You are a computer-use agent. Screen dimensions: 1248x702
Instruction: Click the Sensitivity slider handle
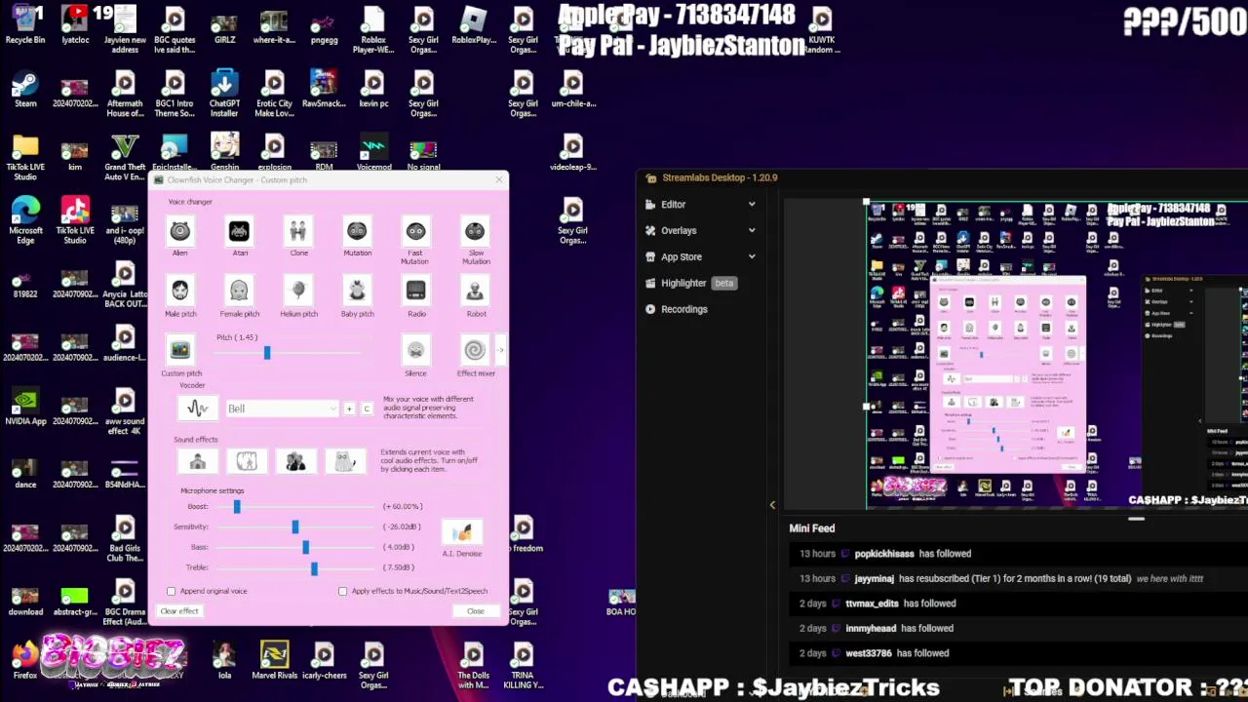(x=294, y=526)
